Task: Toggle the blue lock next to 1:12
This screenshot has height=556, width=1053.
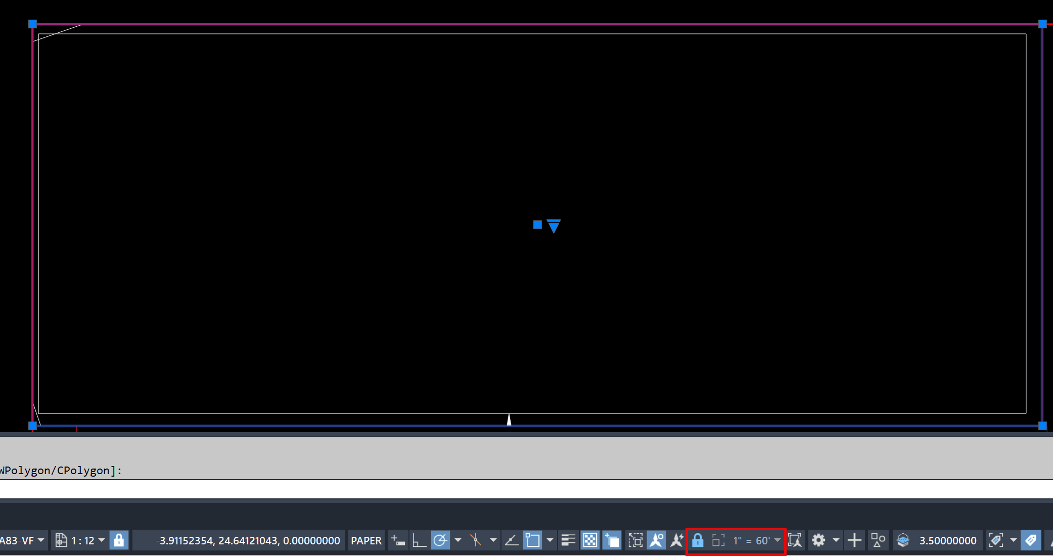Action: pyautogui.click(x=119, y=540)
